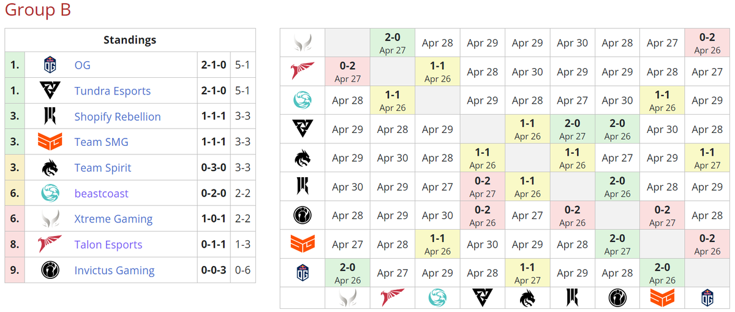
Task: Click beastcoast logo in standings
Action: point(50,194)
